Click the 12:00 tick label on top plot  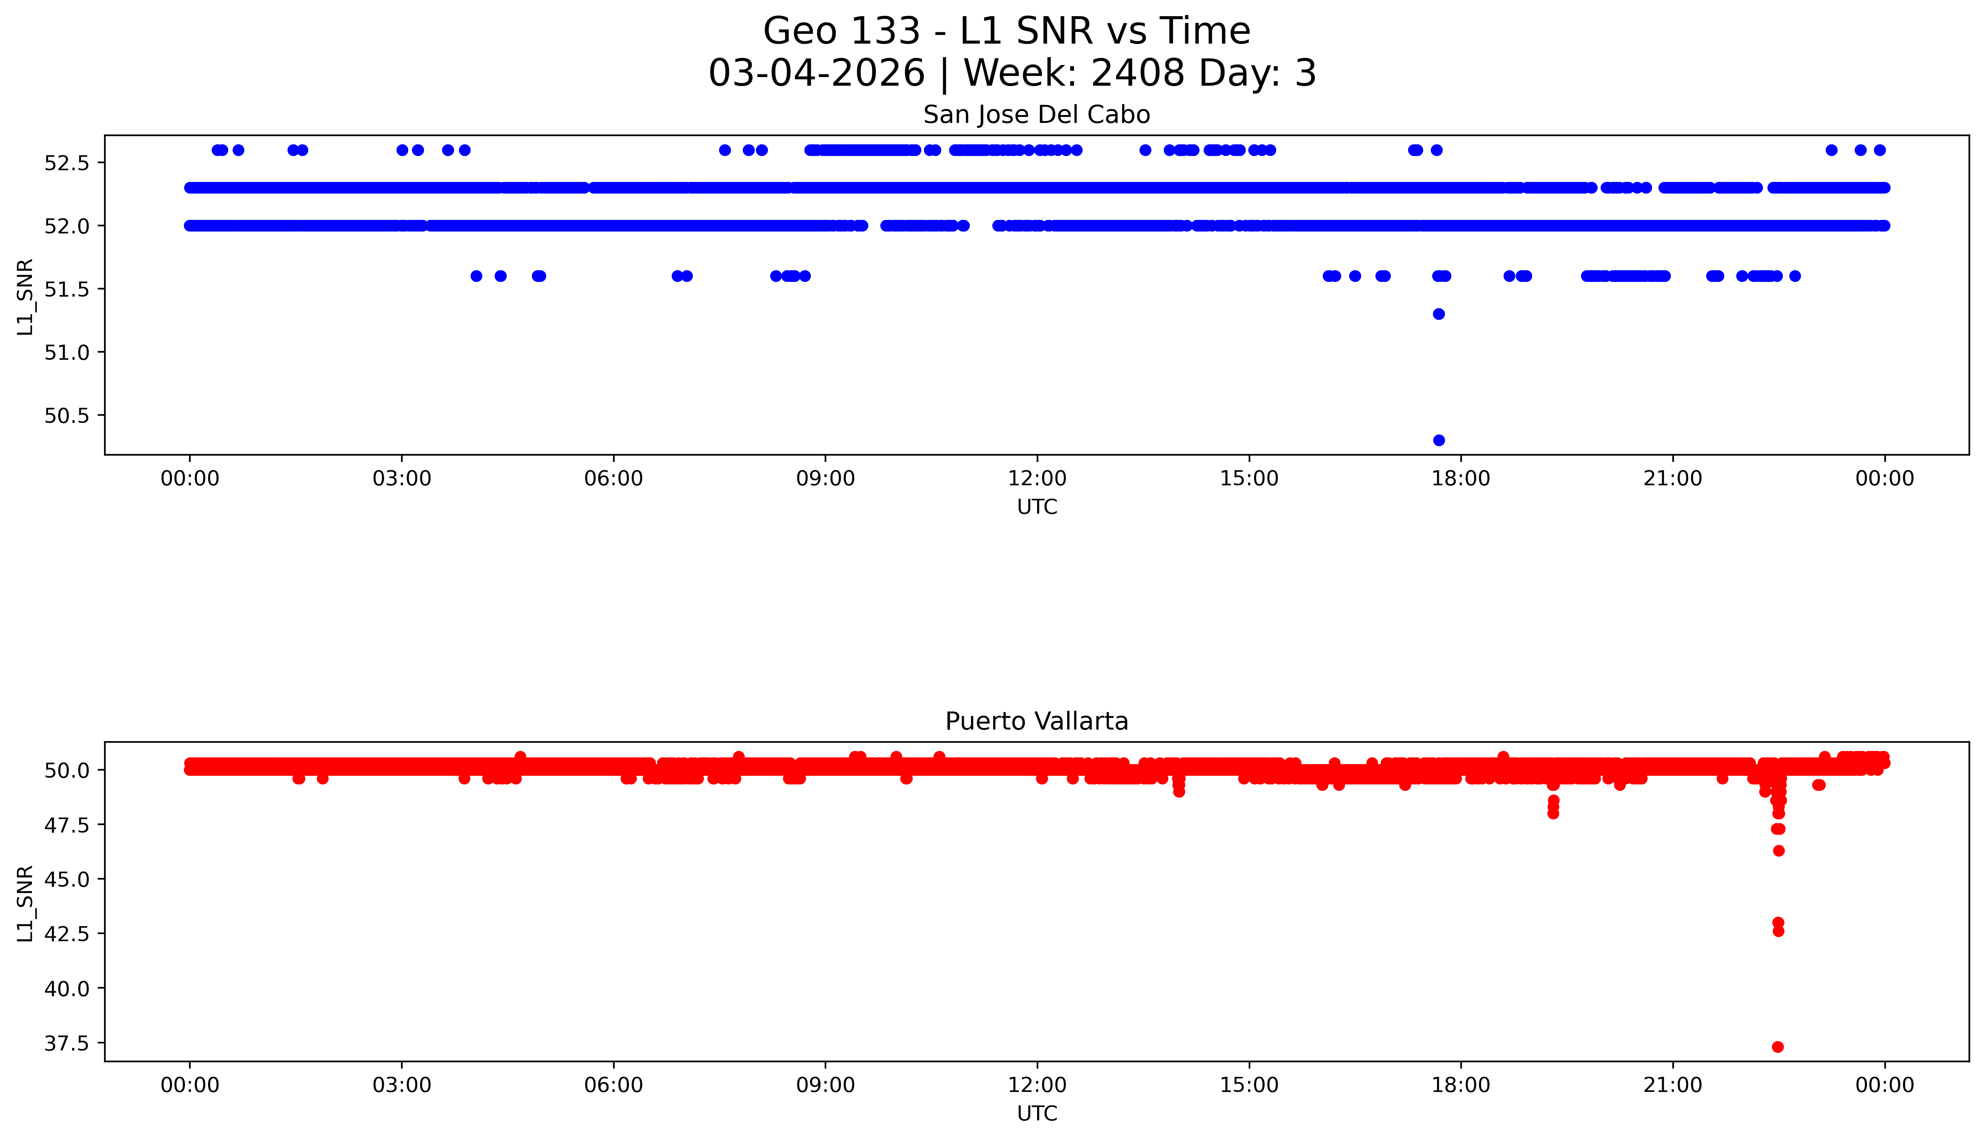[x=1037, y=478]
